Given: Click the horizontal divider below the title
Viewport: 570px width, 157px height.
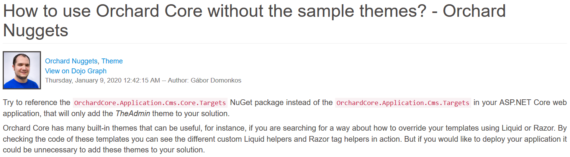Looking at the screenshot, I should coord(285,43).
